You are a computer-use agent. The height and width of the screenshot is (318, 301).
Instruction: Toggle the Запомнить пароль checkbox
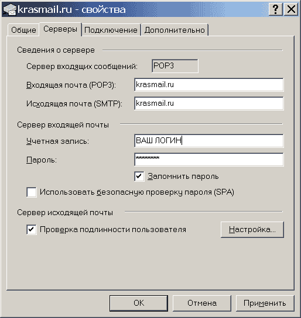139,176
